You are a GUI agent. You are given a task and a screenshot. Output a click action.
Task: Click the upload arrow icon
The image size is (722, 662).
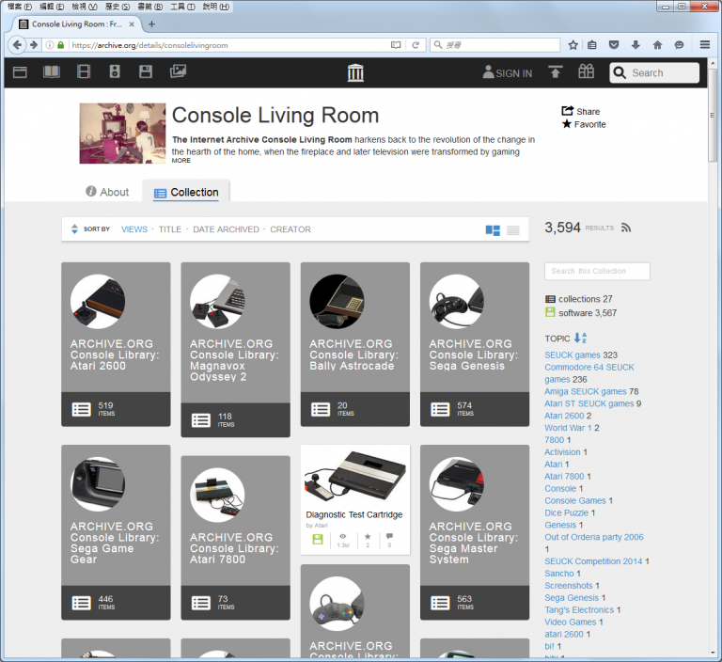556,71
